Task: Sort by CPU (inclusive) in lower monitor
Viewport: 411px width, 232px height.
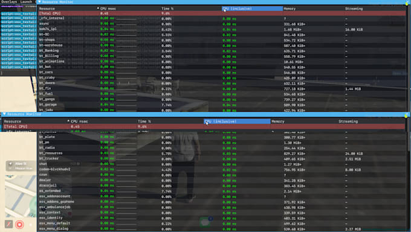Action: tap(237, 121)
